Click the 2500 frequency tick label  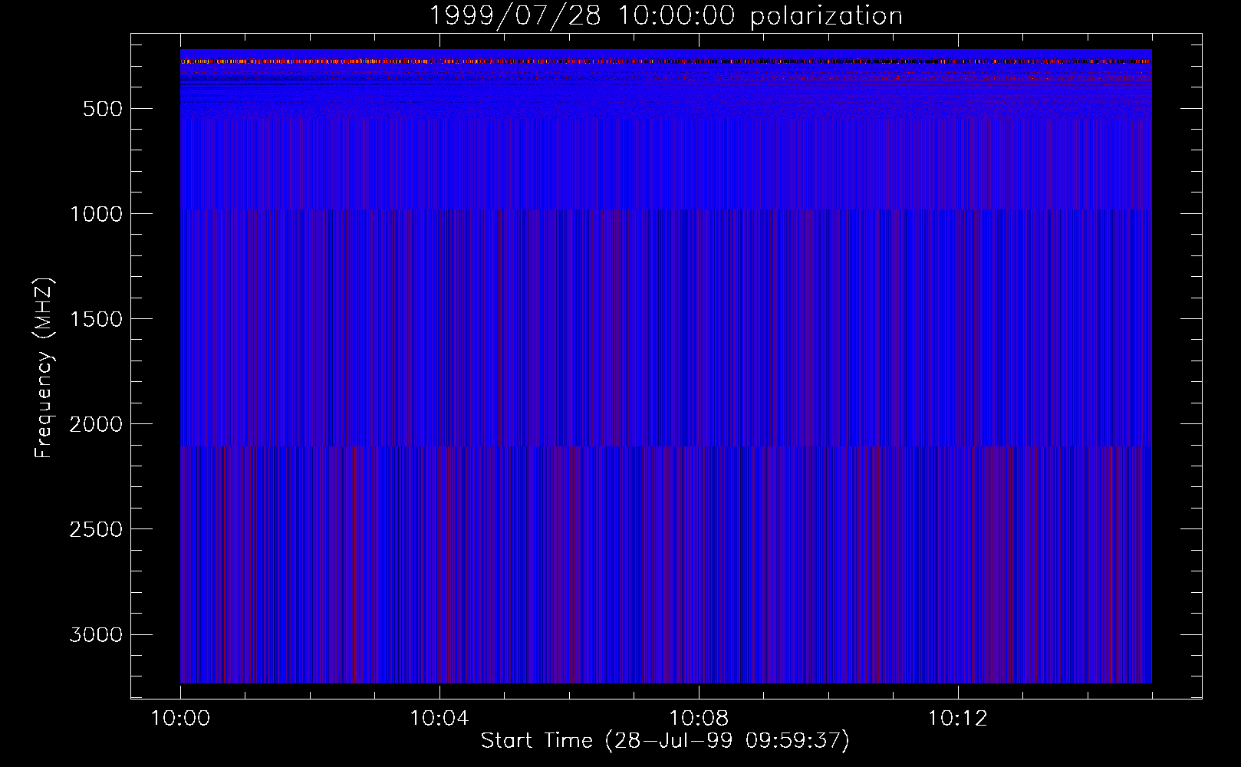[x=96, y=529]
